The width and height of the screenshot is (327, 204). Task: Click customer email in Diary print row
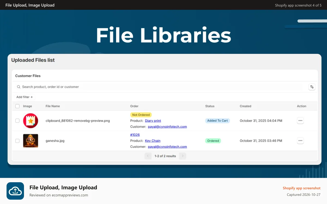[x=167, y=127]
